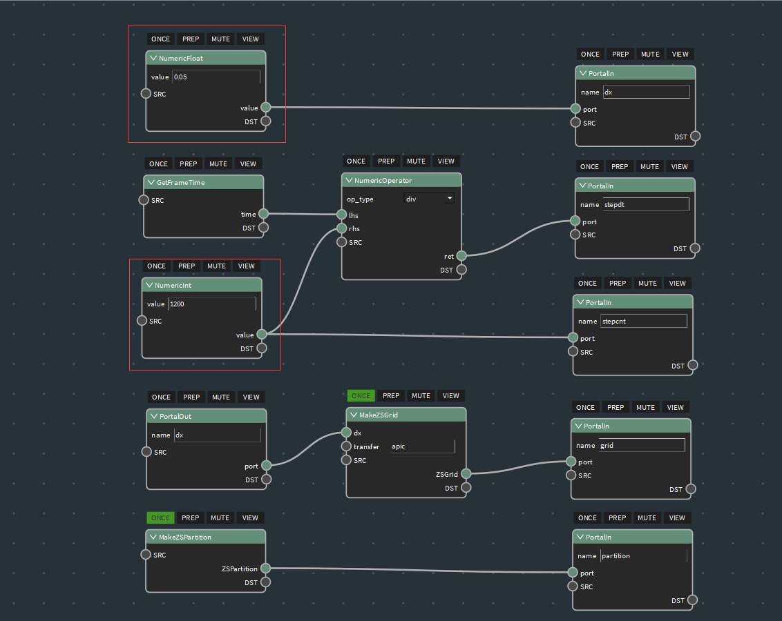Toggle MUTE on the NumericOperator node
782x621 pixels.
point(416,161)
